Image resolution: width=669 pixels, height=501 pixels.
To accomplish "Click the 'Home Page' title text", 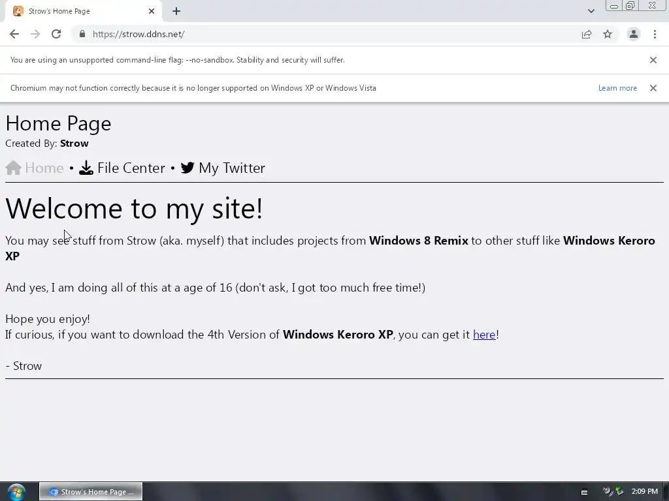I will [58, 123].
